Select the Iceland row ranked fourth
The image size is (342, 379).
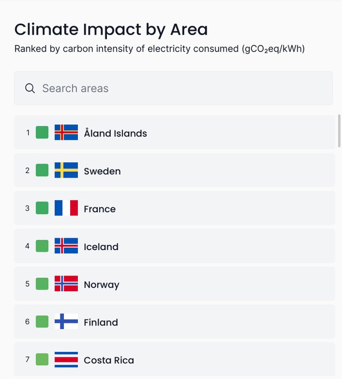coord(175,246)
